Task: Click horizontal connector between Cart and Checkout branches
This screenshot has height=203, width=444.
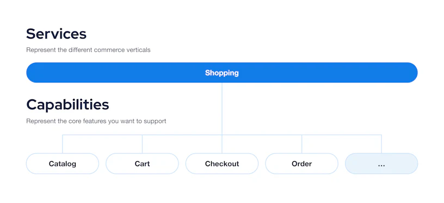Action: click(x=182, y=135)
